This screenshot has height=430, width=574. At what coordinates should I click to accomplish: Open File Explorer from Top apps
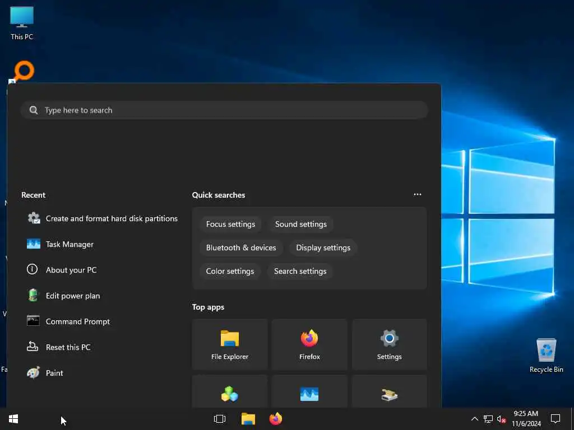coord(230,344)
